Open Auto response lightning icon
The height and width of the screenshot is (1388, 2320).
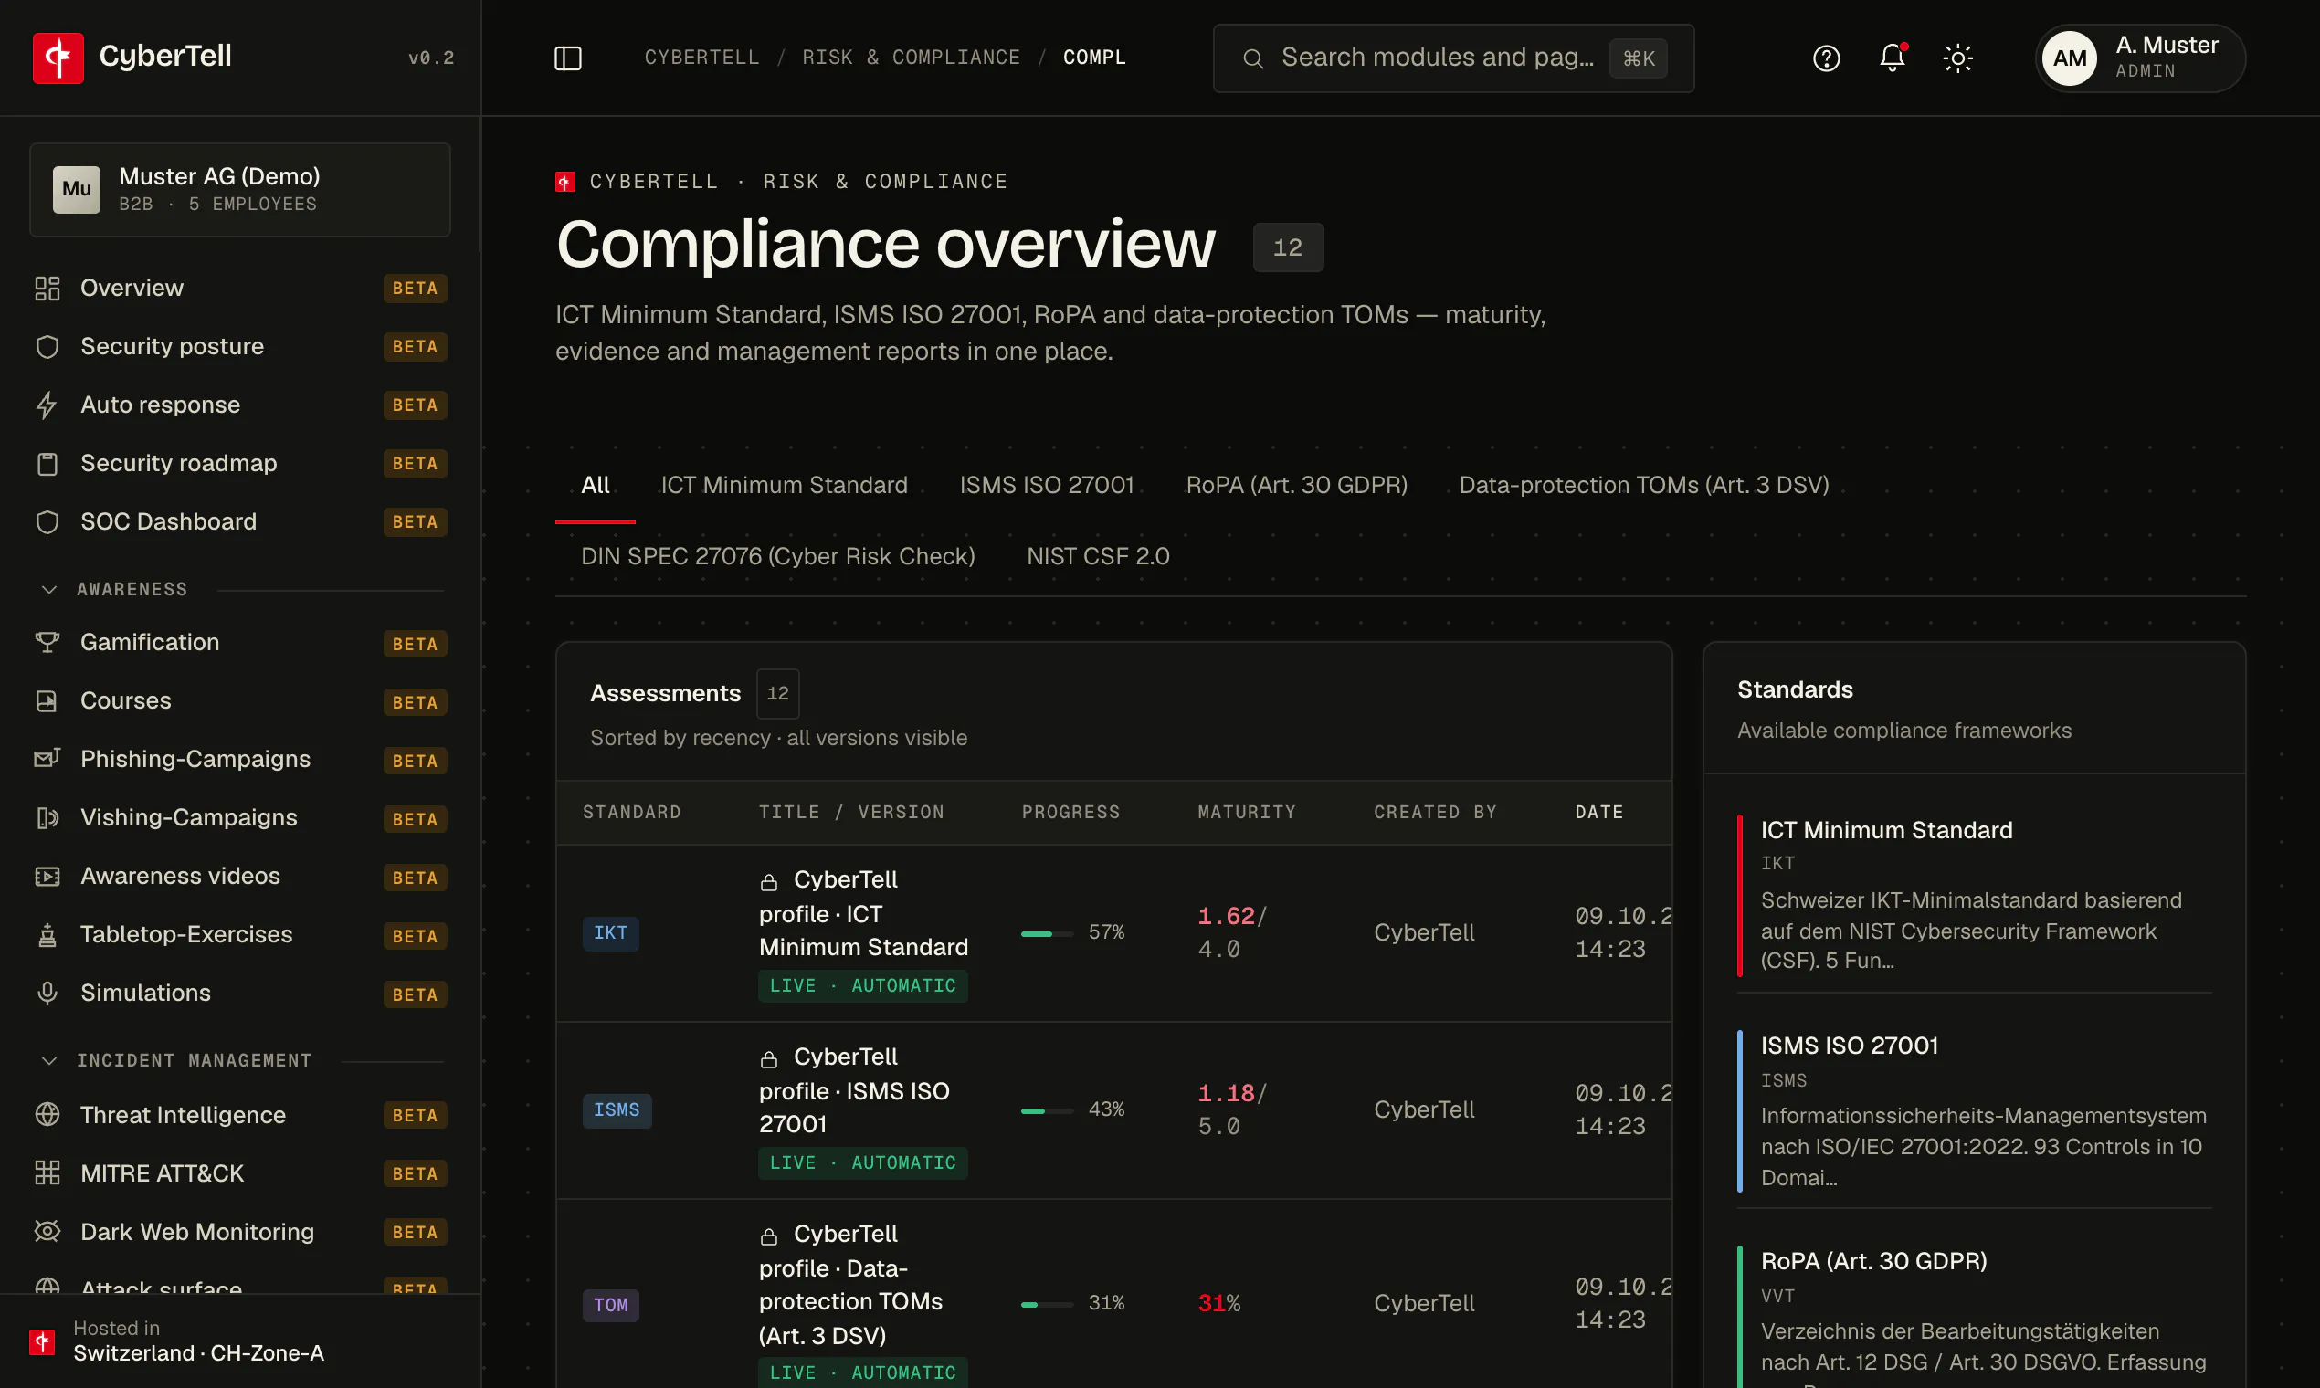(x=47, y=405)
